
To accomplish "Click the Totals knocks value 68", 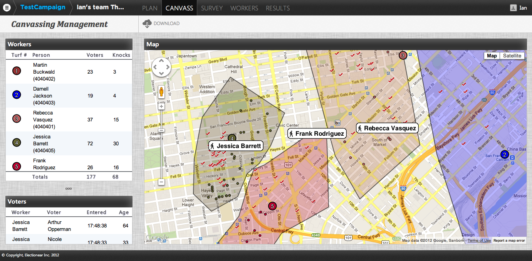I will coord(115,177).
